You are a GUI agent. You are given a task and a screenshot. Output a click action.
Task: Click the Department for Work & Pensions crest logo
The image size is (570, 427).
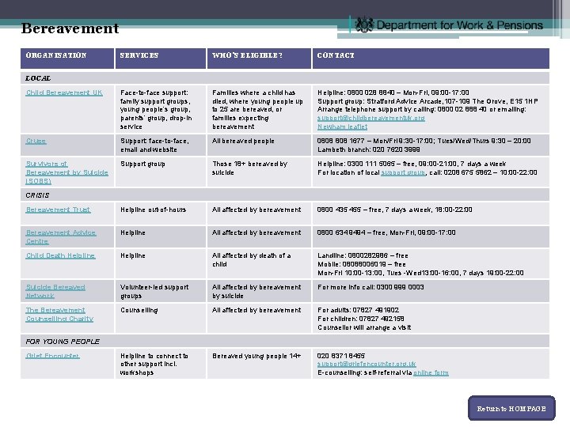point(364,25)
